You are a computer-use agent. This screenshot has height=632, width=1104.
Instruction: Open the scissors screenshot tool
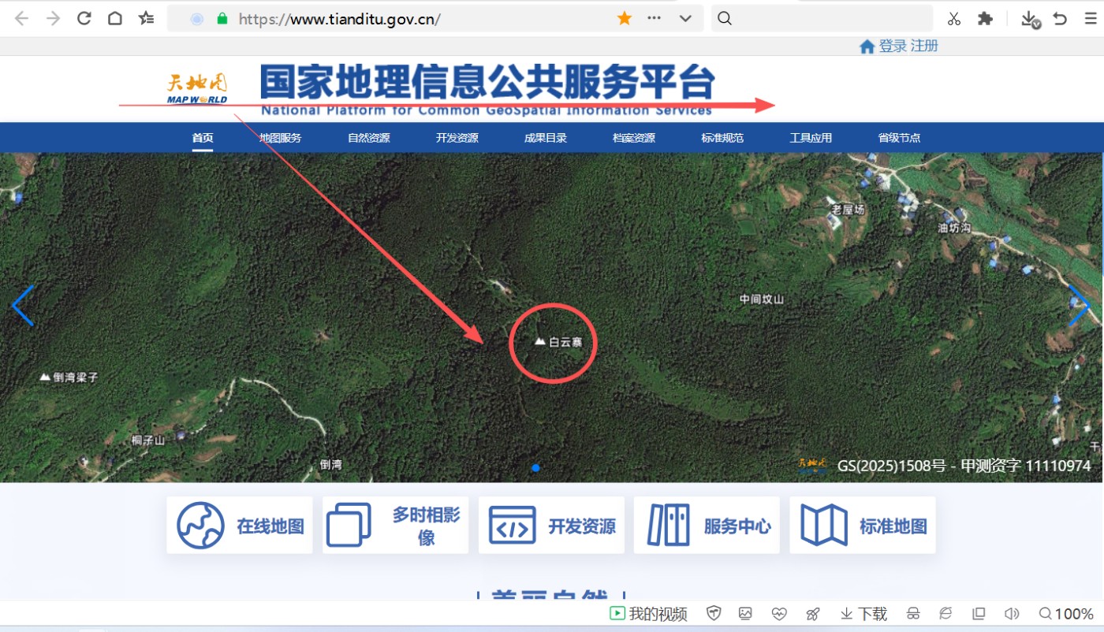click(x=954, y=19)
